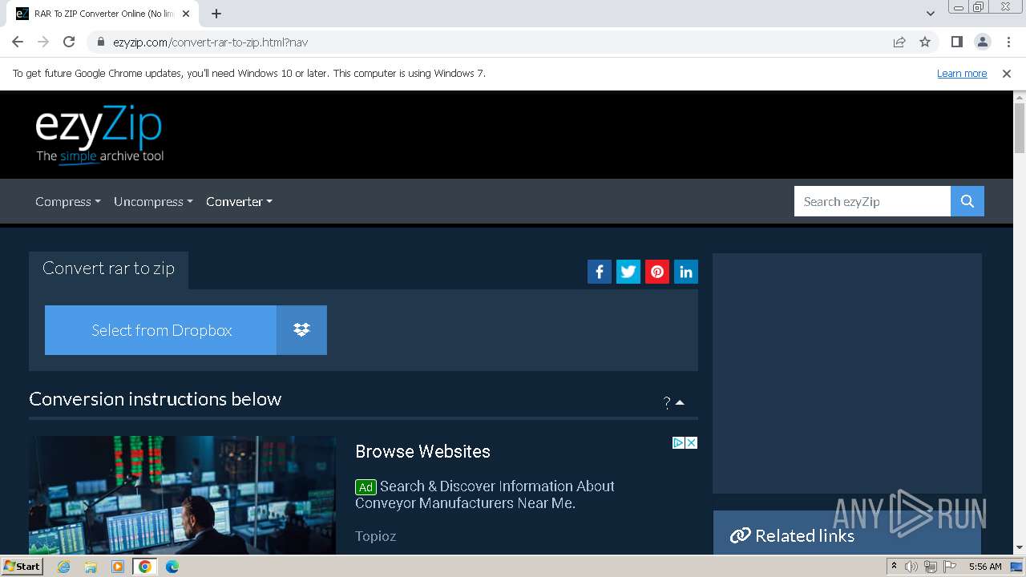
Task: Click the page vertical scrollbar thumb
Action: click(x=1020, y=128)
